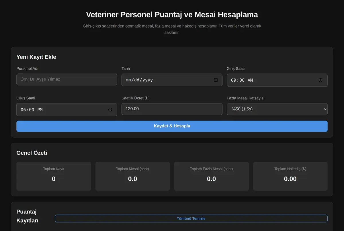Expand the Fazla Mesai Katsayısı dropdown
The height and width of the screenshot is (231, 344).
(277, 109)
